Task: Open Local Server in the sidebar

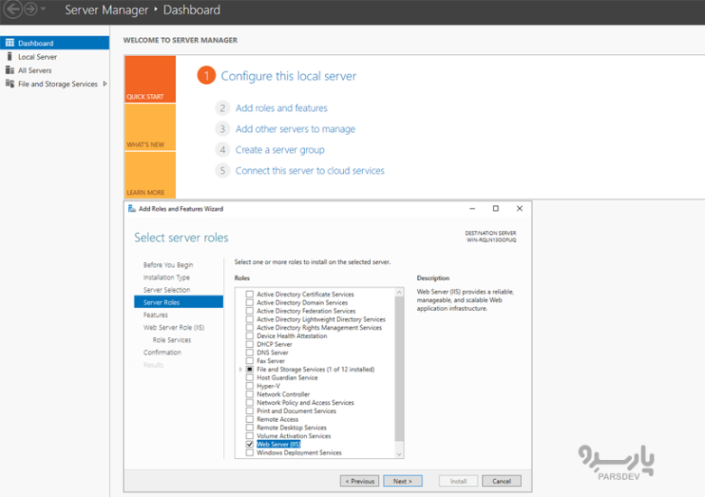Action: [37, 57]
